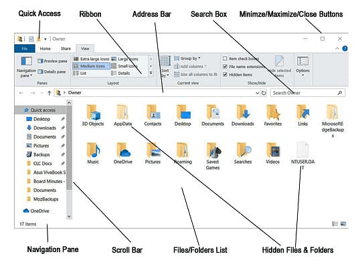Click Size all columns to fit
This screenshot has height=264, width=364.
[x=195, y=74]
